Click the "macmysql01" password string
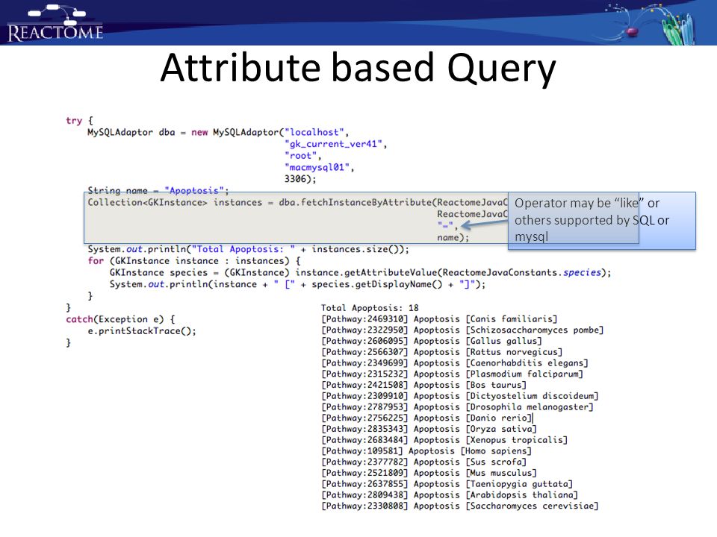This screenshot has width=717, height=537. click(317, 168)
